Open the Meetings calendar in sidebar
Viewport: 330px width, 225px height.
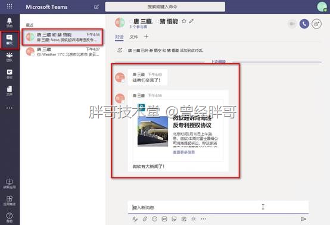coord(10,74)
